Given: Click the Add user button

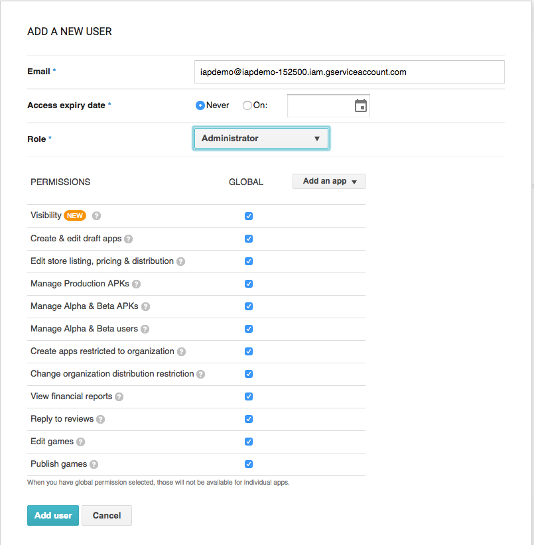Looking at the screenshot, I should coord(53,515).
